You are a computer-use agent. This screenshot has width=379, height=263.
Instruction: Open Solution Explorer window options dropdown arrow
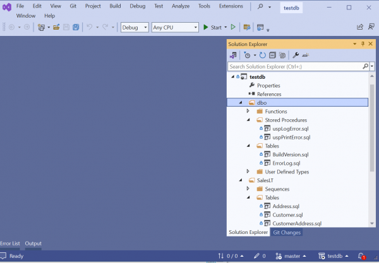pos(354,44)
